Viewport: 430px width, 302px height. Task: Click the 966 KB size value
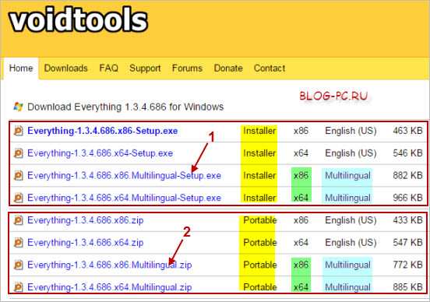407,198
